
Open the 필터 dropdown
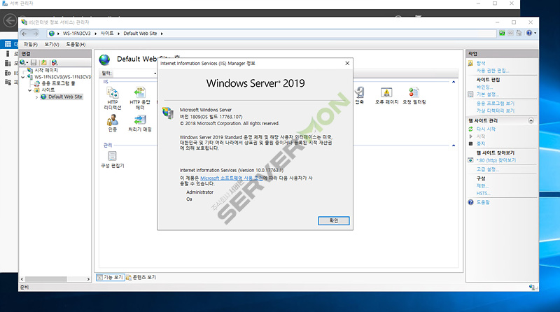tap(155, 73)
